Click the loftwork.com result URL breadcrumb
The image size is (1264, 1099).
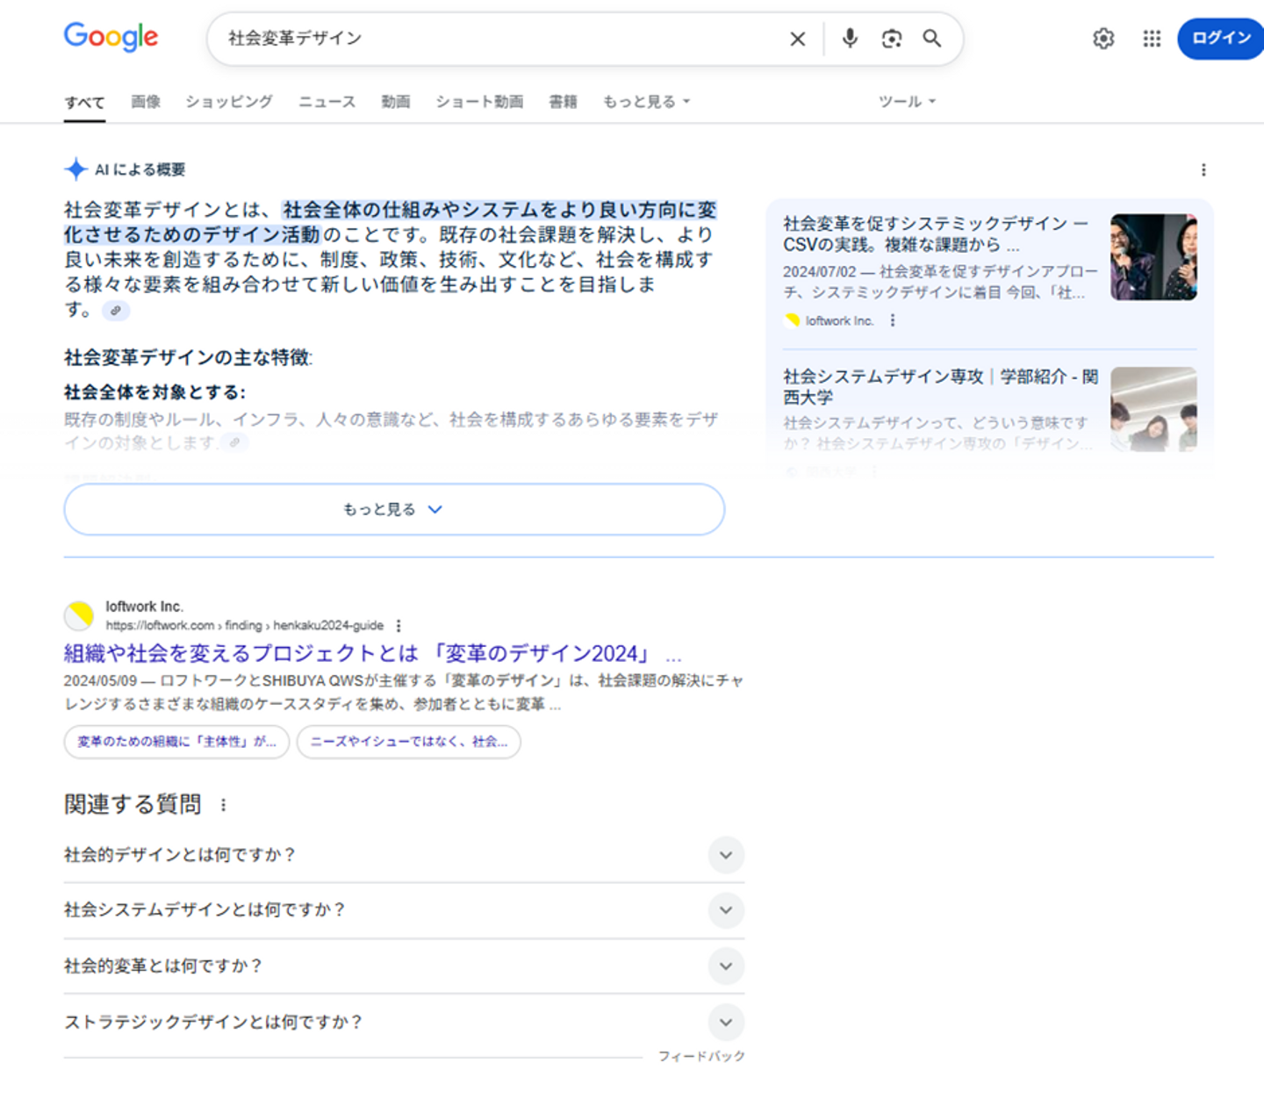[x=245, y=626]
